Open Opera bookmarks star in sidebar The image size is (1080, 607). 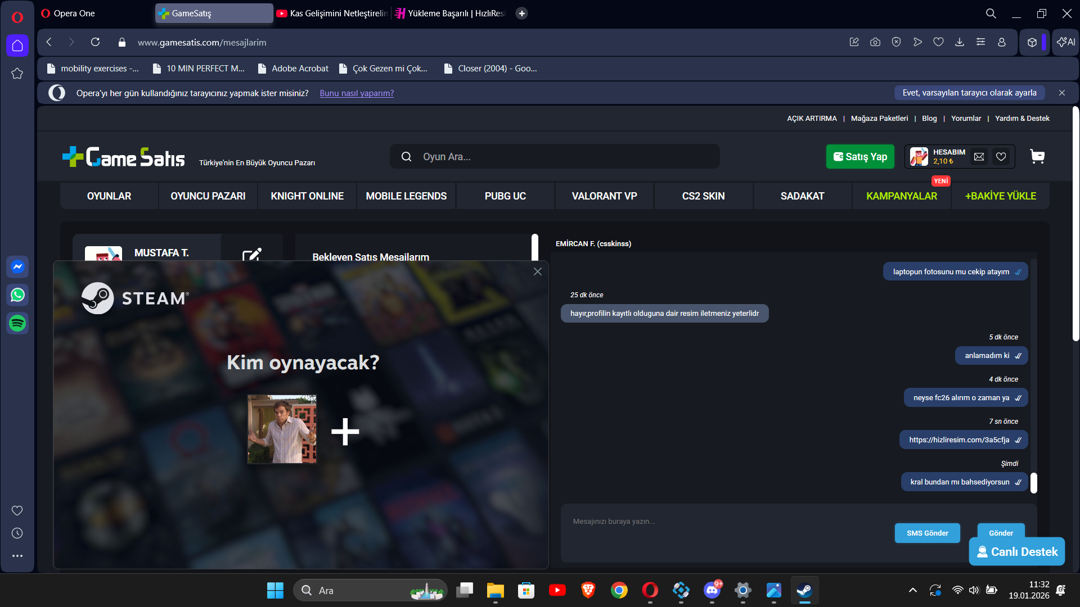(17, 74)
